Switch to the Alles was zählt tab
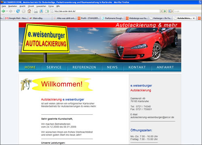 click(x=64, y=18)
